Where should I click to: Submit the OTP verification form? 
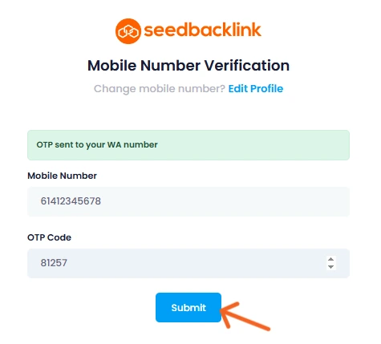coord(188,307)
